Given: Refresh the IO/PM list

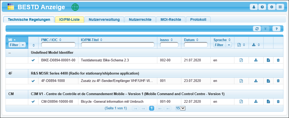Looking at the screenshot, I should [x=257, y=29].
